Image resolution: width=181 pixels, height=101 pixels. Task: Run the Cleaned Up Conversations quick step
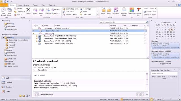71,9
